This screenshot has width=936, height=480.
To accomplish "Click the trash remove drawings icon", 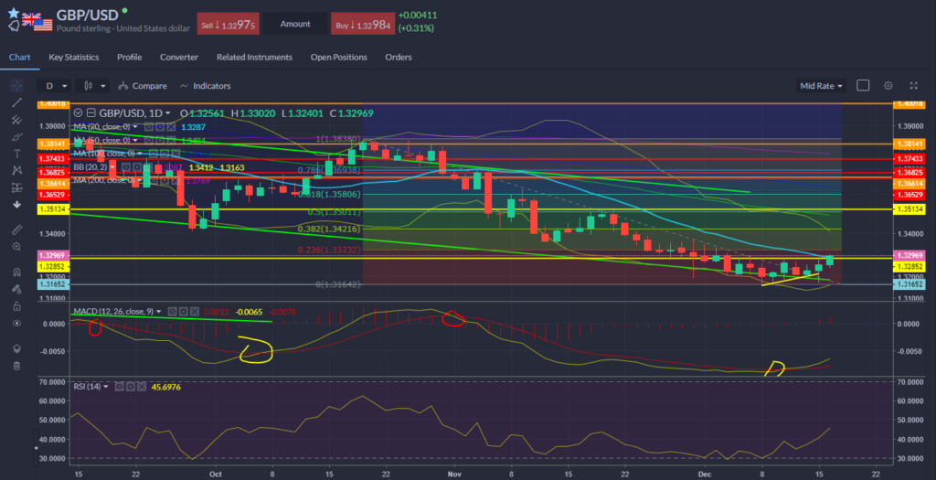I will click(x=16, y=366).
